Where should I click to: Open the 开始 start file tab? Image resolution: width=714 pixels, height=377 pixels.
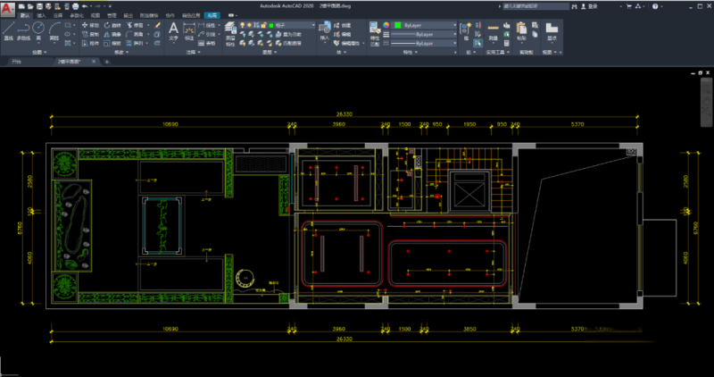[15, 63]
